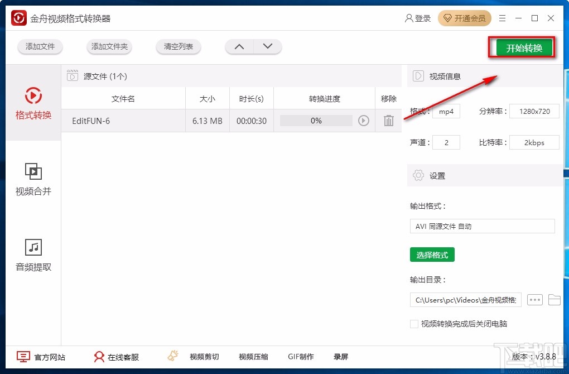Enable shutdown computer after conversion finishes
This screenshot has width=569, height=374.
pyautogui.click(x=414, y=324)
